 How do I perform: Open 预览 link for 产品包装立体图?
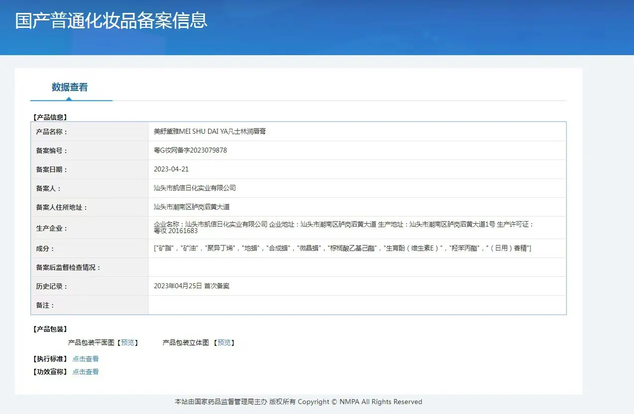point(224,342)
